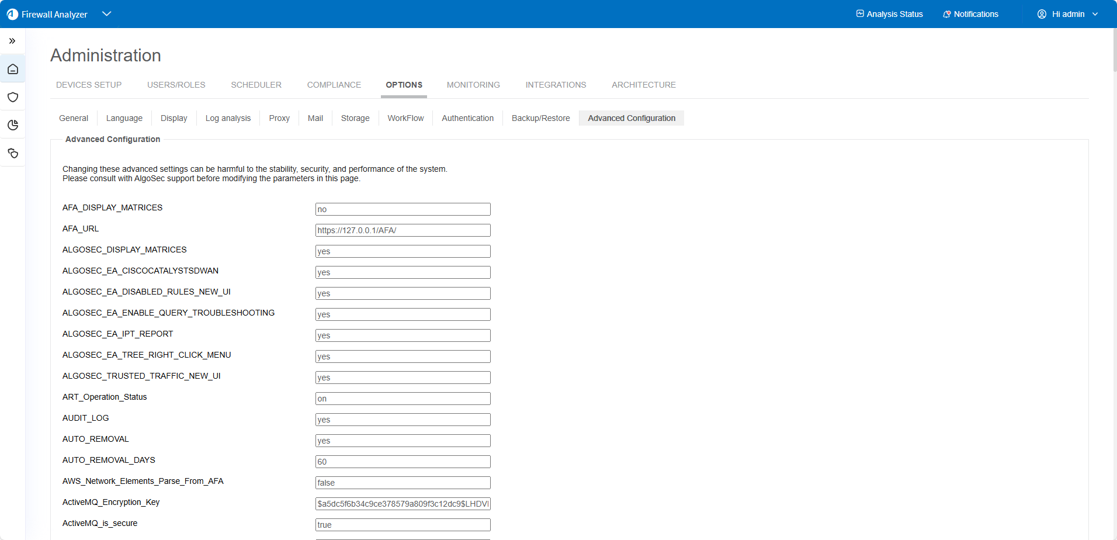Click the AlgoSec logo icon

[12, 14]
